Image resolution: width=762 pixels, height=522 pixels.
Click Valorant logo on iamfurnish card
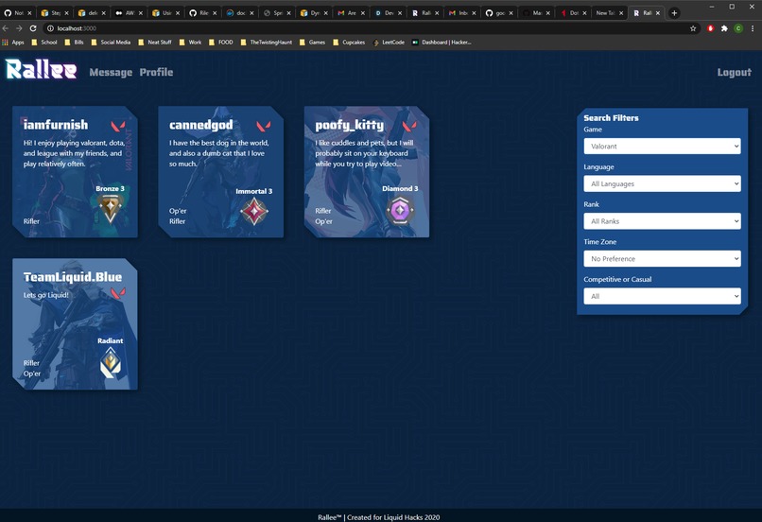point(118,127)
